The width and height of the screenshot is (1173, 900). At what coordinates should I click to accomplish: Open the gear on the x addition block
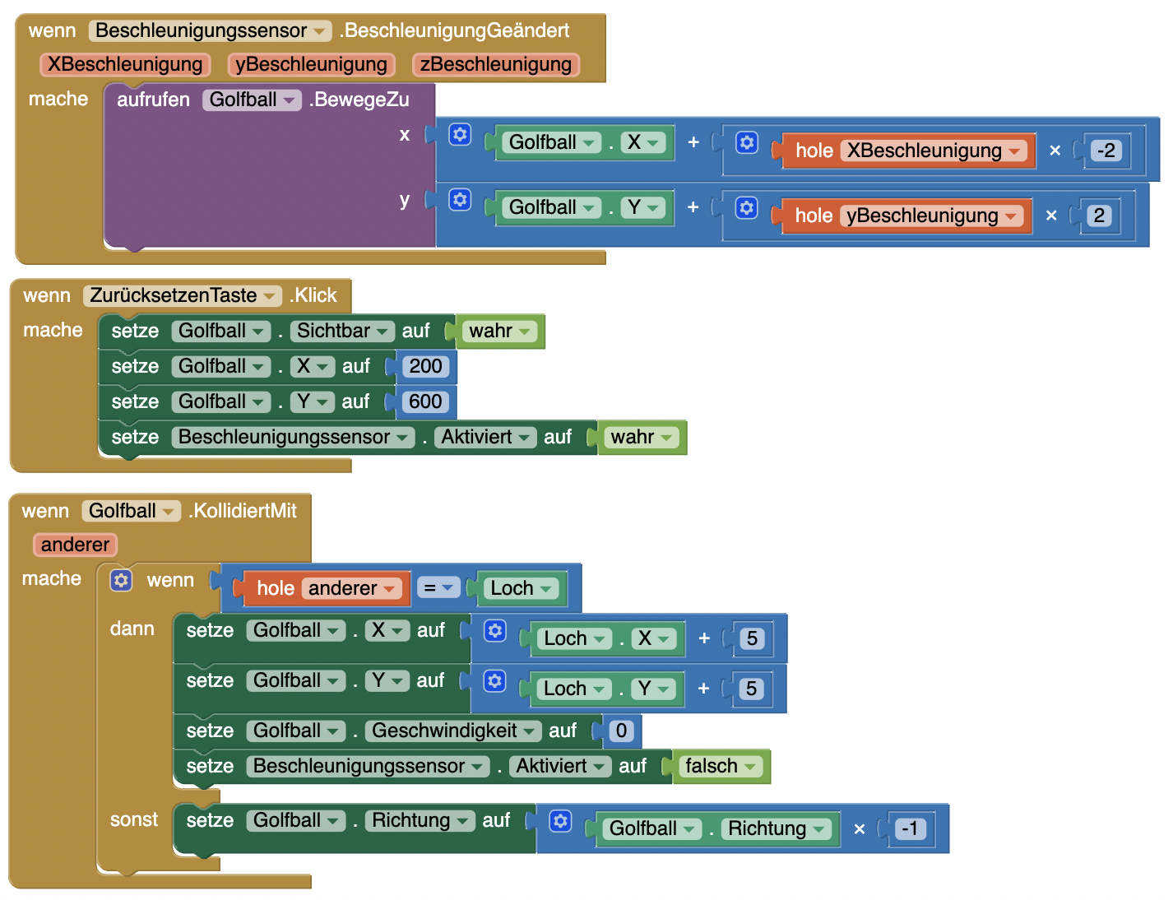[x=460, y=135]
